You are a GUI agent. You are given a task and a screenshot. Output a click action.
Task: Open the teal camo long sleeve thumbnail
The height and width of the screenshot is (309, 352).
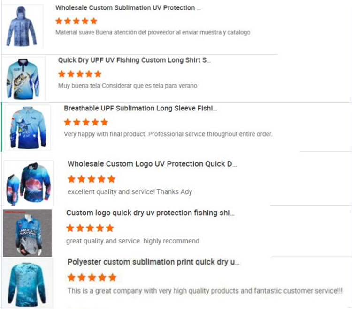pyautogui.click(x=27, y=283)
